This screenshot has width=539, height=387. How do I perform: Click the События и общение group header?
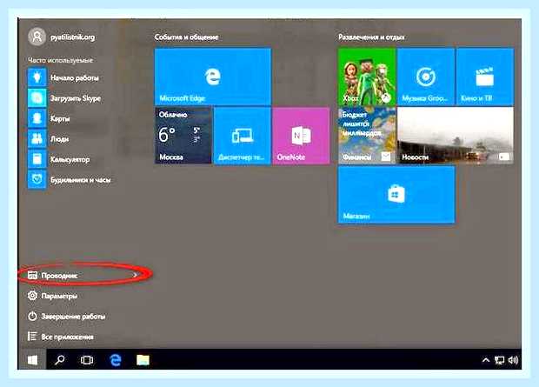click(186, 37)
